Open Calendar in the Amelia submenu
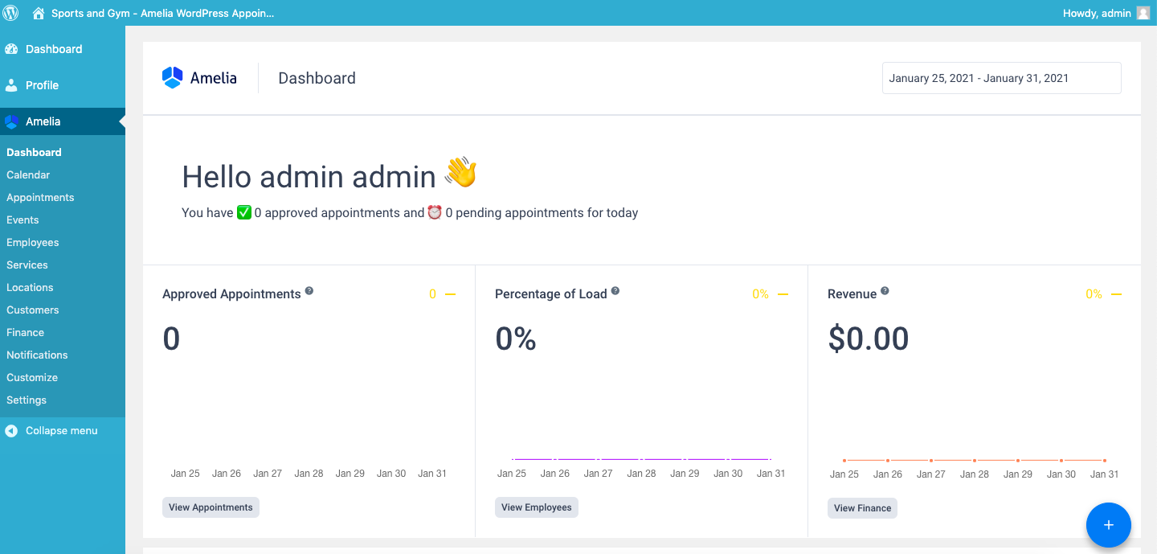Viewport: 1157px width, 554px height. [x=28, y=174]
